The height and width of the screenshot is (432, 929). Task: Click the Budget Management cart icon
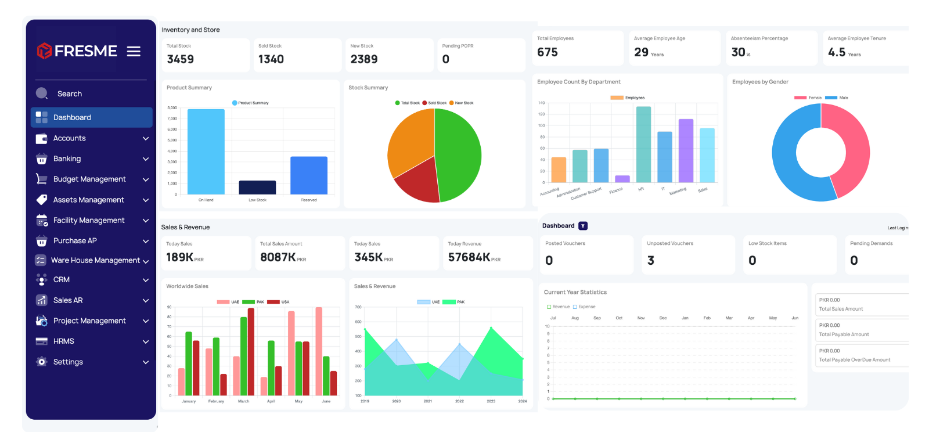click(x=42, y=179)
